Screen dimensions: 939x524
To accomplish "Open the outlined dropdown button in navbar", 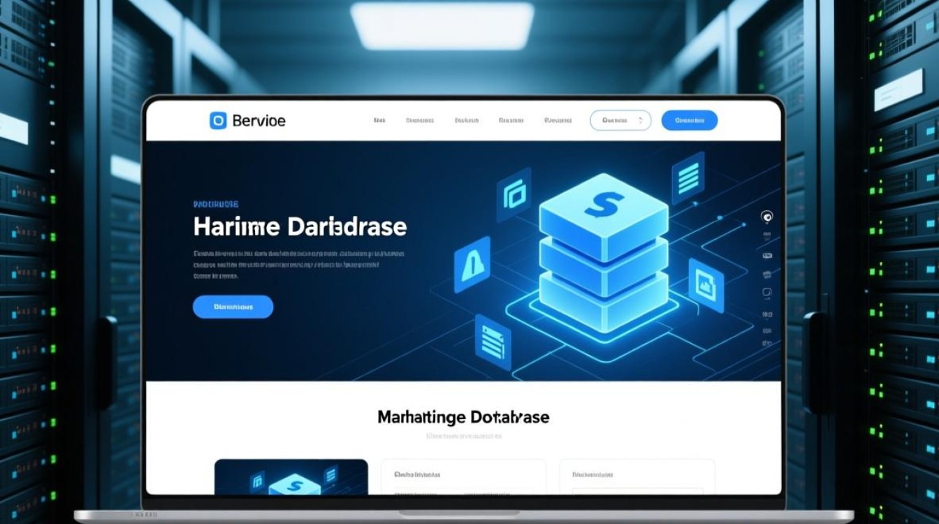I will pyautogui.click(x=620, y=120).
